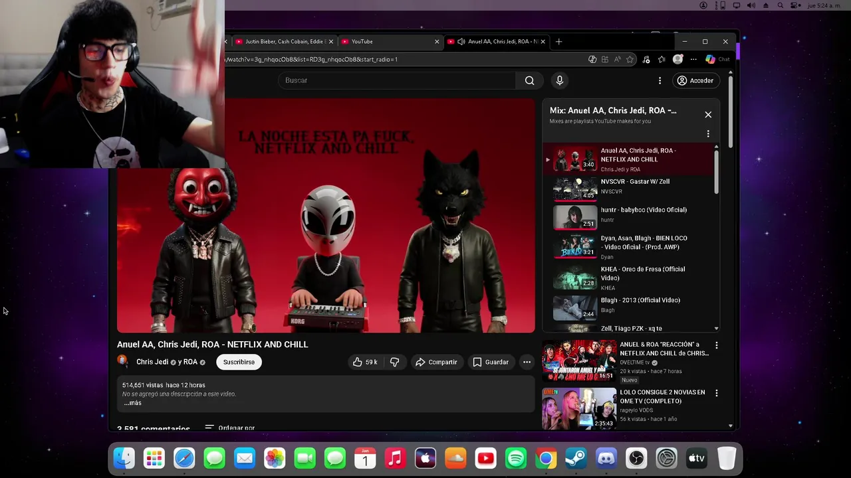
Task: Click the mix playlist scrollbar down arrow
Action: coord(716,329)
